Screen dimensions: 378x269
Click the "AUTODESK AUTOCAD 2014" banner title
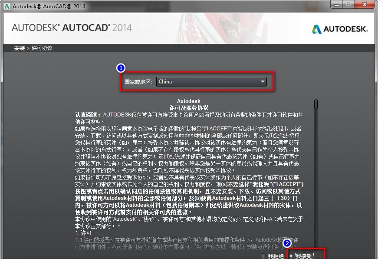point(72,28)
